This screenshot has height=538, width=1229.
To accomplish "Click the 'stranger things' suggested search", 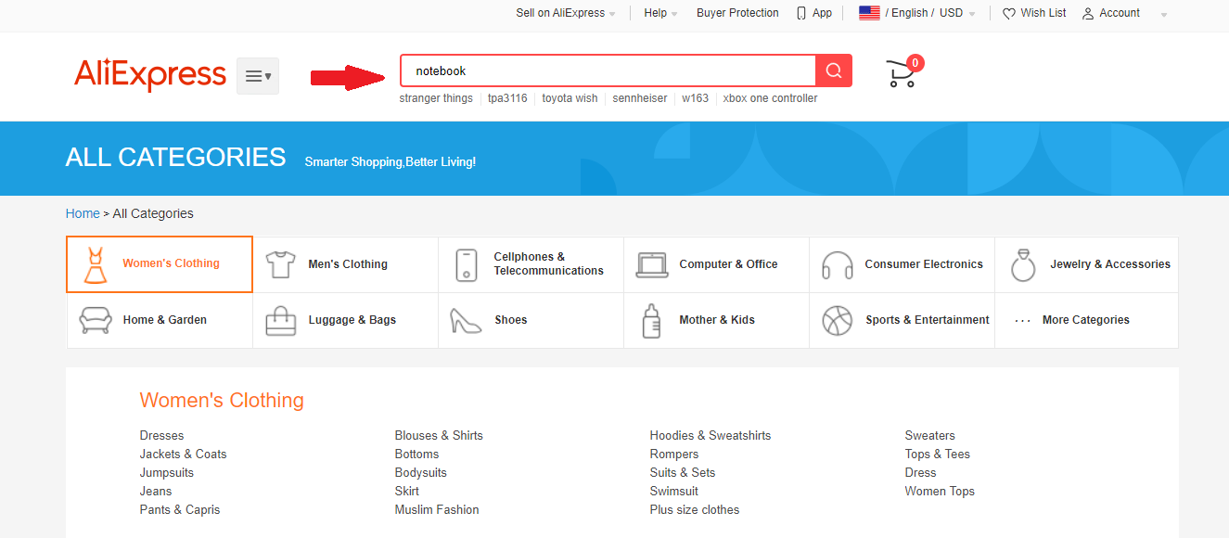I will click(436, 98).
